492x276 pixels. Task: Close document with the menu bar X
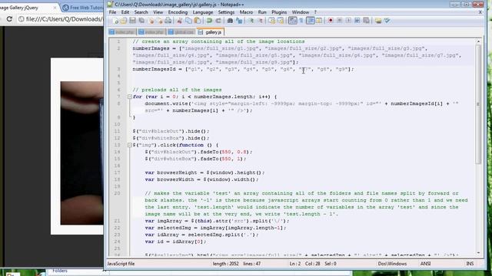click(x=480, y=12)
